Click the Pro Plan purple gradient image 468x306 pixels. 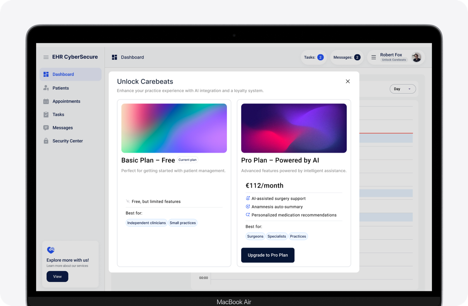click(294, 128)
